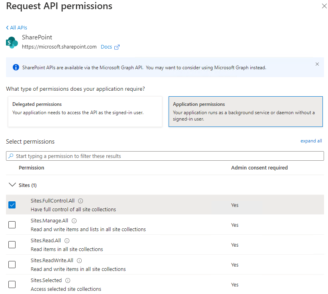
Task: Show info tooltip for Sites.ReadWrite.All
Action: point(79,261)
